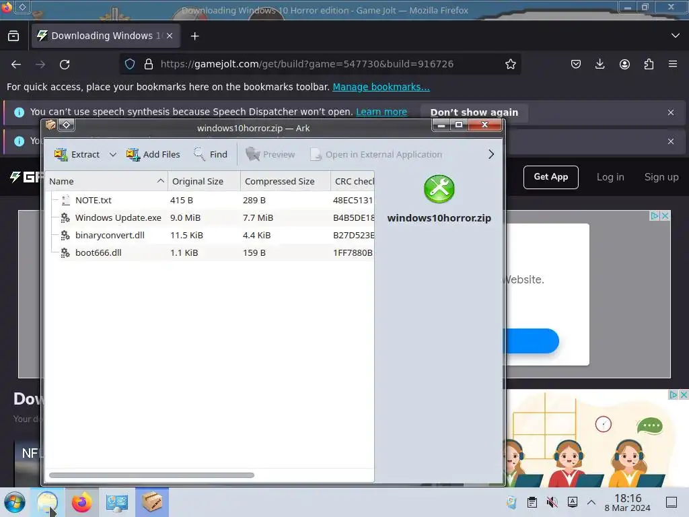Open the list all tabs dropdown

point(676,36)
